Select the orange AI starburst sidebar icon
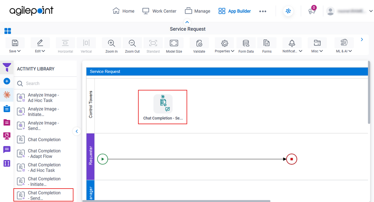This screenshot has width=374, height=202. pos(7,95)
